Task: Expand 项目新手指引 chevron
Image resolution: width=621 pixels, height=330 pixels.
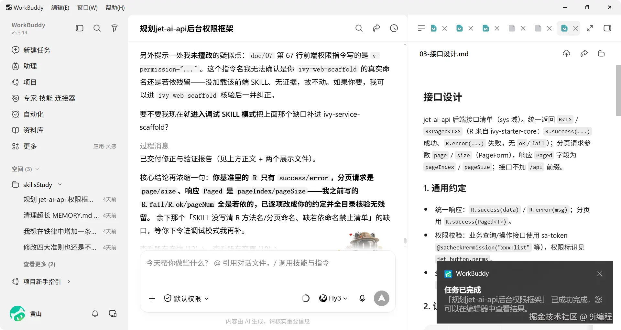Action: 69,282
